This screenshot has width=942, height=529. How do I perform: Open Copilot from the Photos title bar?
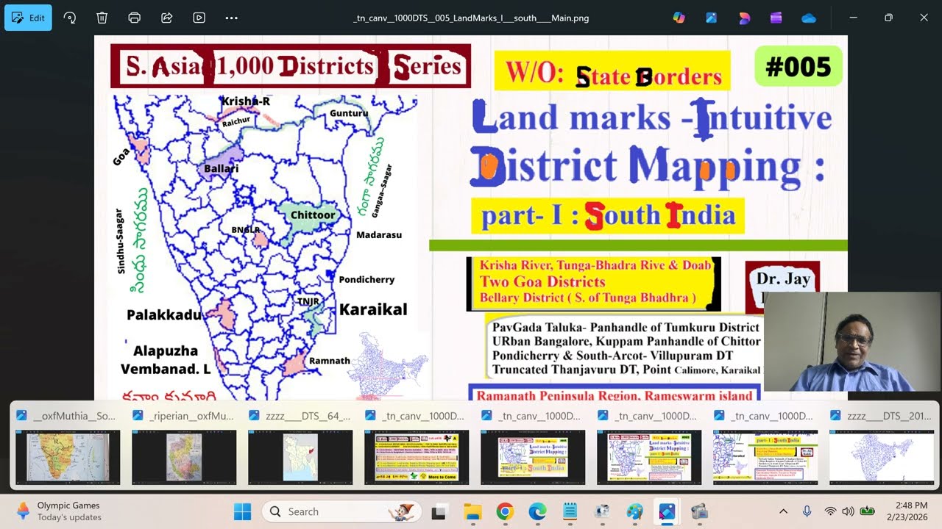pyautogui.click(x=679, y=18)
